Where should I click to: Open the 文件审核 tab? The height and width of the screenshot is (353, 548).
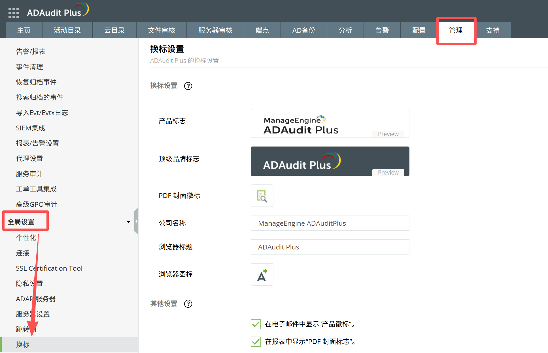pos(161,30)
